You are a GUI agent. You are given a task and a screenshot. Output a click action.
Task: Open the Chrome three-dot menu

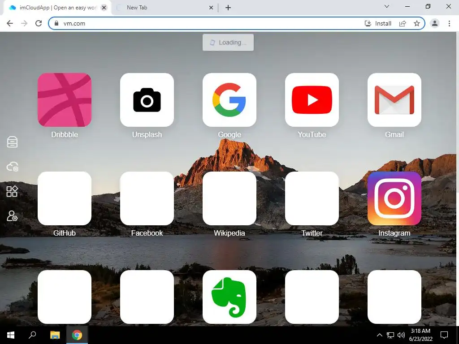[449, 23]
